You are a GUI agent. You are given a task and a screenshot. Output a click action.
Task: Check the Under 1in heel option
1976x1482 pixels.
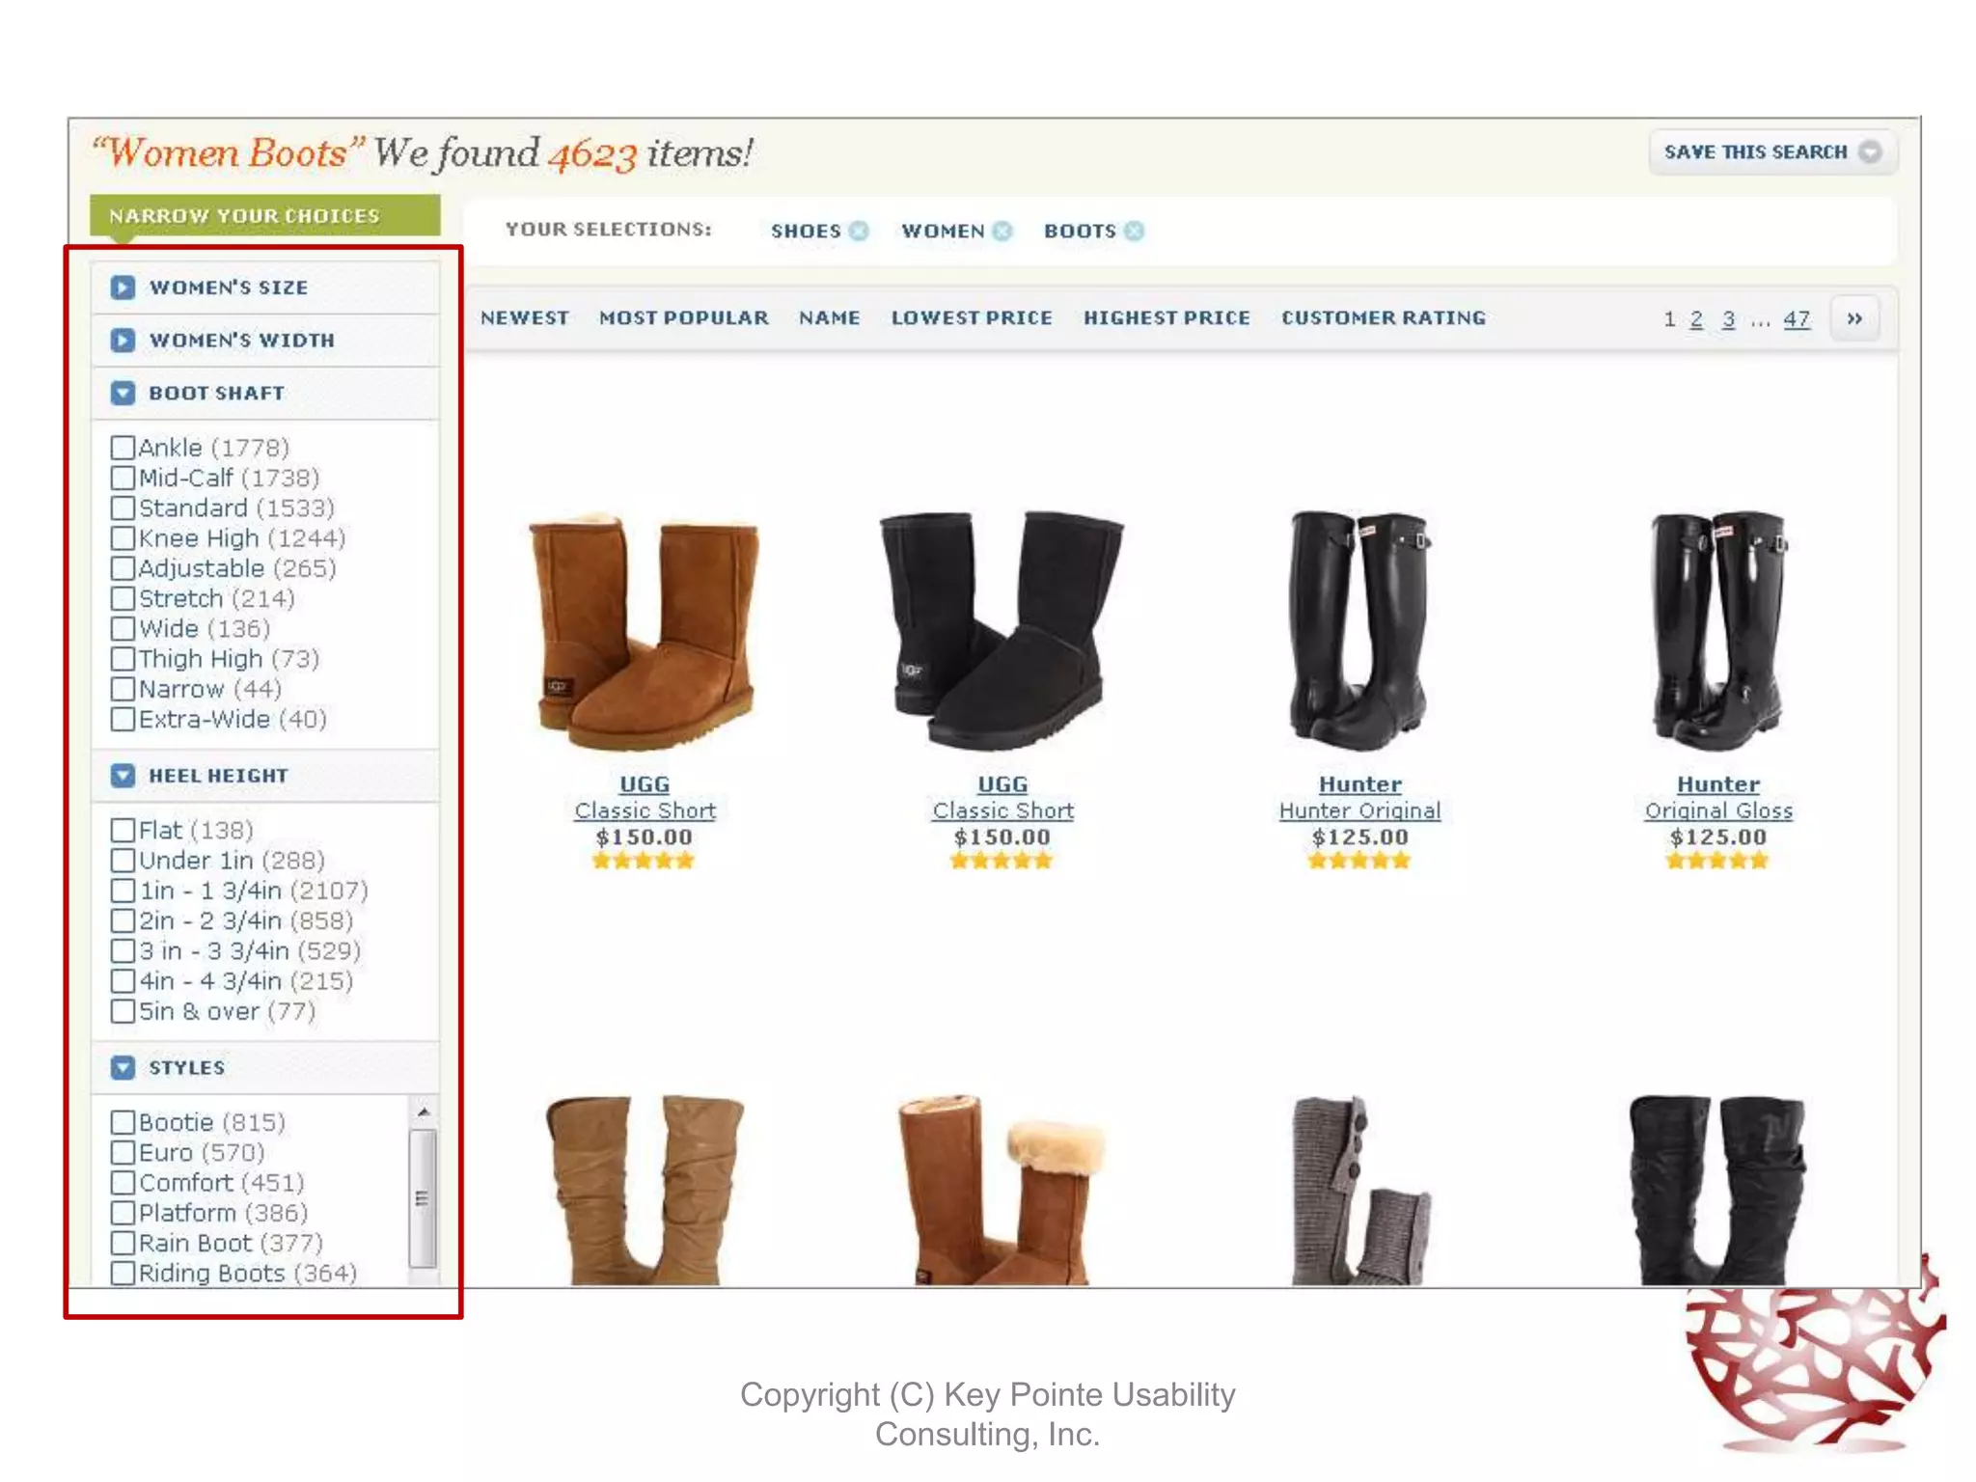coord(123,860)
